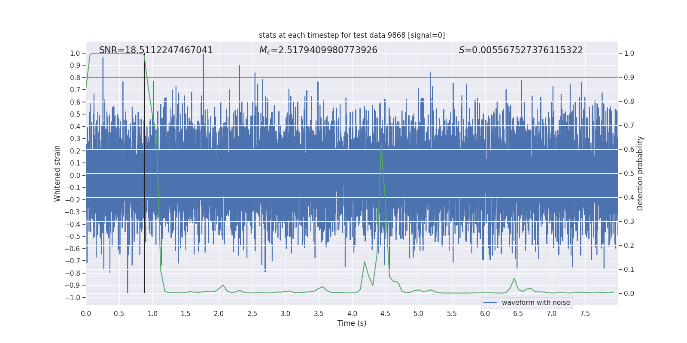
Task: Select Time axis tick 2.0
Action: (x=219, y=314)
